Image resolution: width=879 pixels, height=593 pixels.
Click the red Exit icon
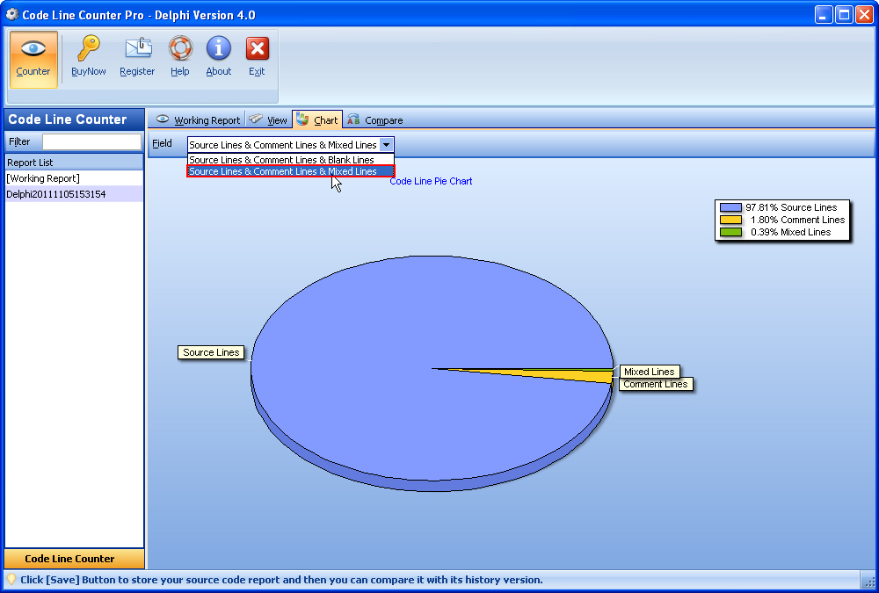point(257,49)
